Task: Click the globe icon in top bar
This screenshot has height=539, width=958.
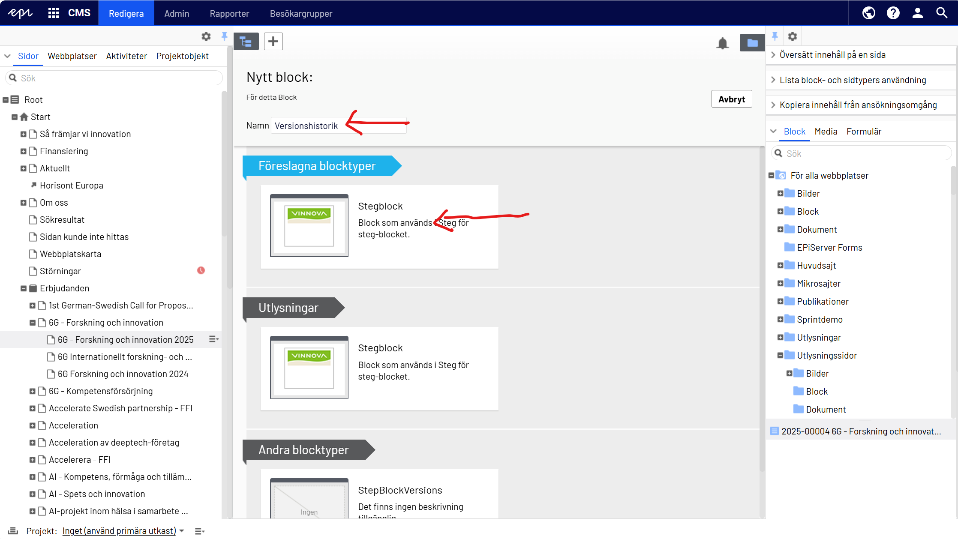Action: click(x=868, y=13)
